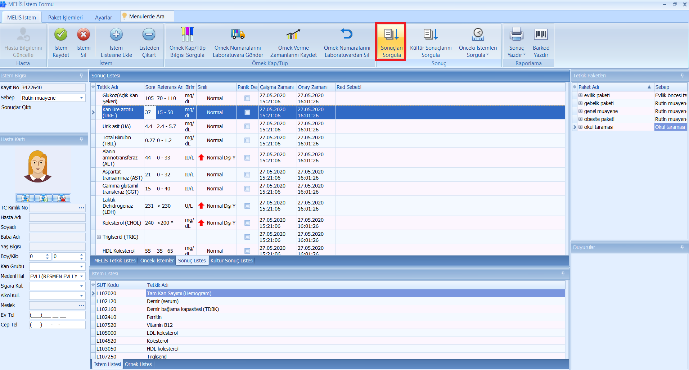This screenshot has height=370, width=689.
Task: Toggle Panik checkbox for Total Bilirubin row
Action: coord(247,140)
